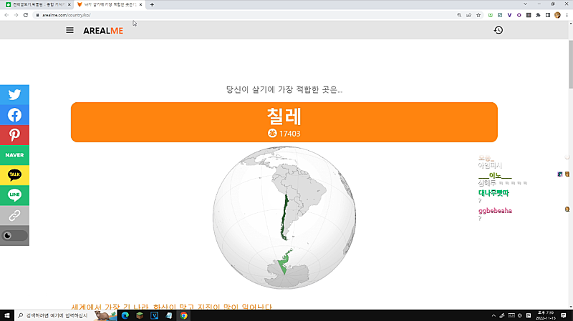Toggle dark mode switch in sidebar
This screenshot has height=321, width=573.
(x=14, y=236)
